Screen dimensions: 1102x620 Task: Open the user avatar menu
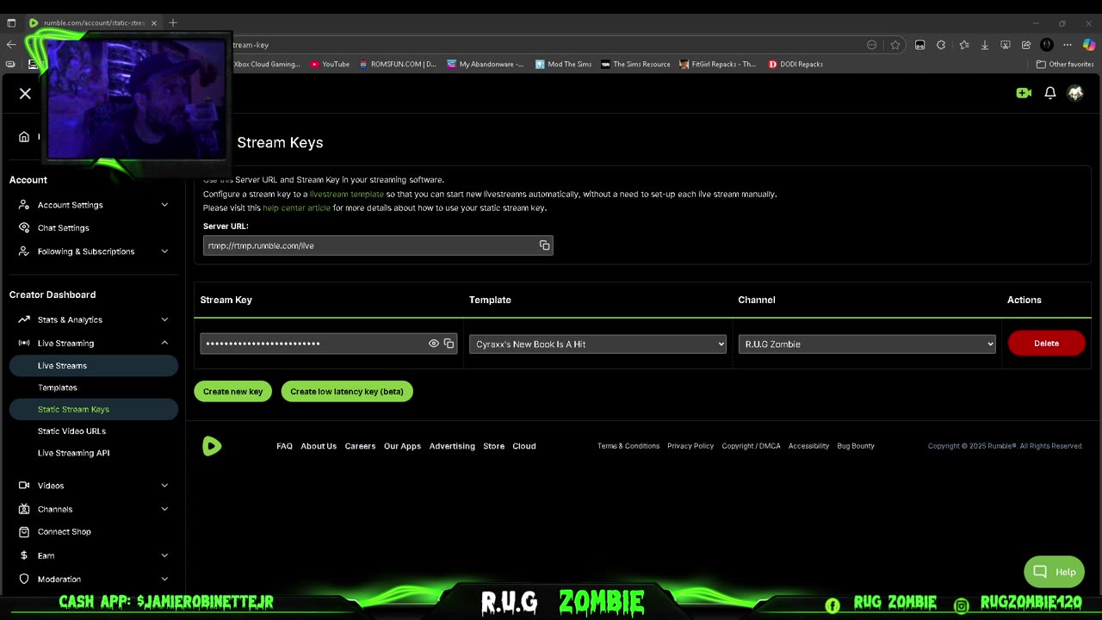[1075, 93]
